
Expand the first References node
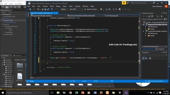[146, 27]
